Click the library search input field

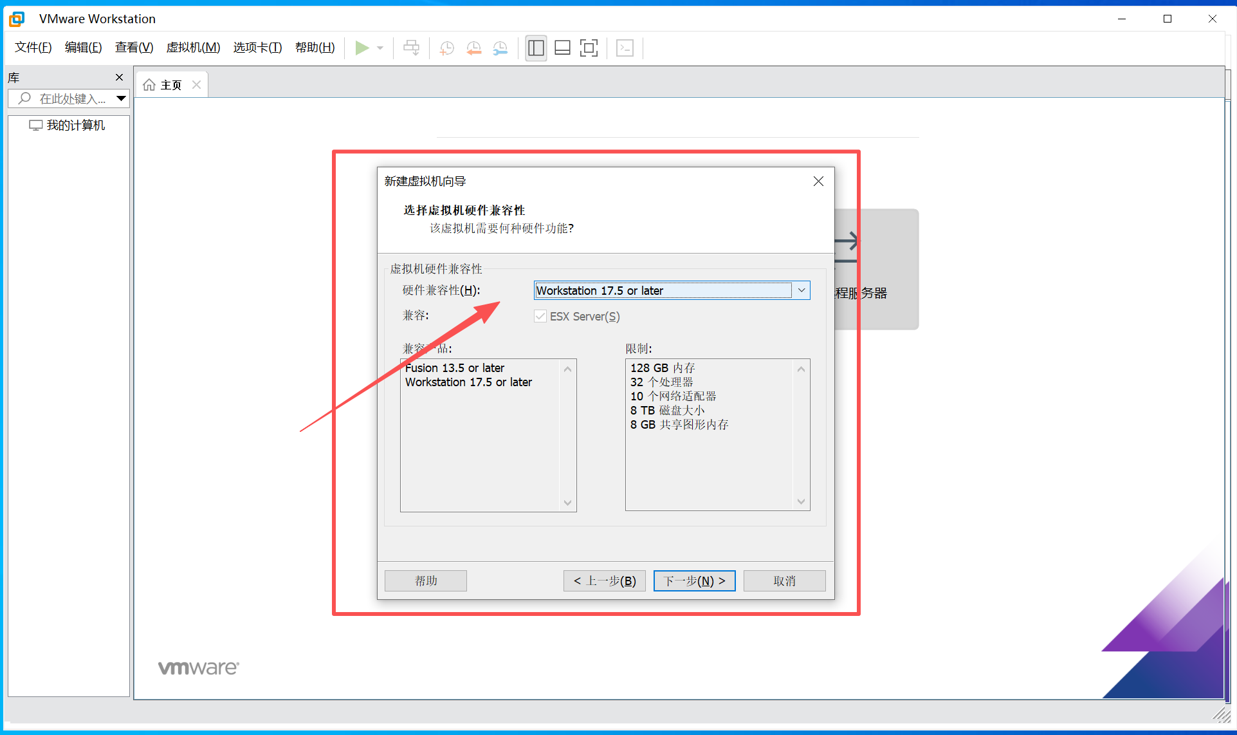coord(71,98)
